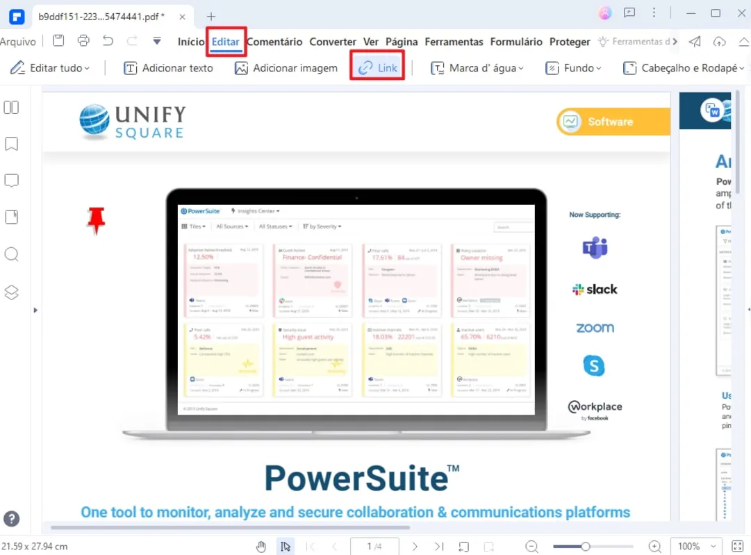
Task: Select the hand pan tool
Action: click(x=261, y=547)
